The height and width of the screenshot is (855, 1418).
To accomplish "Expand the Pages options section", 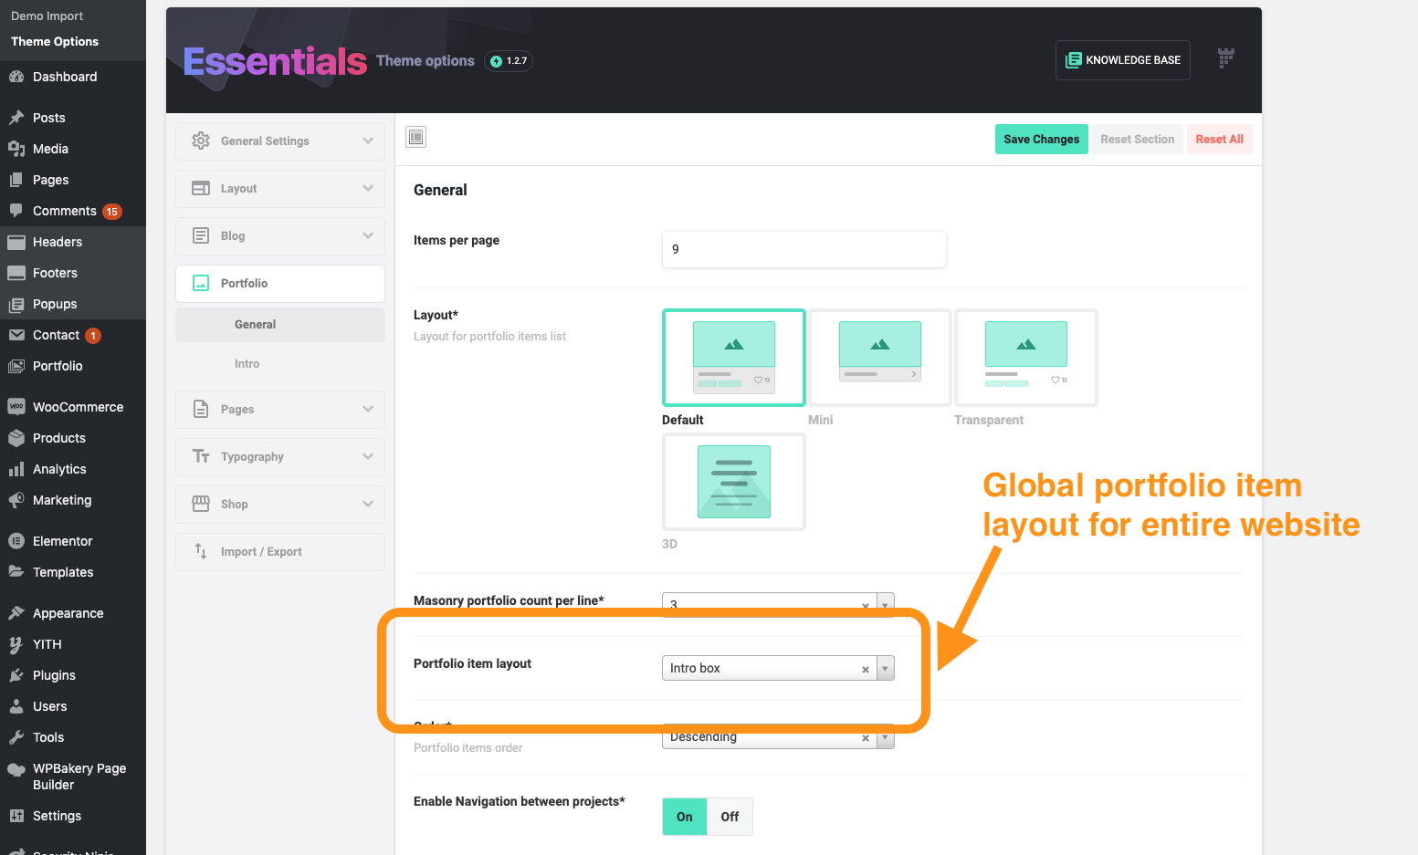I will (x=280, y=409).
